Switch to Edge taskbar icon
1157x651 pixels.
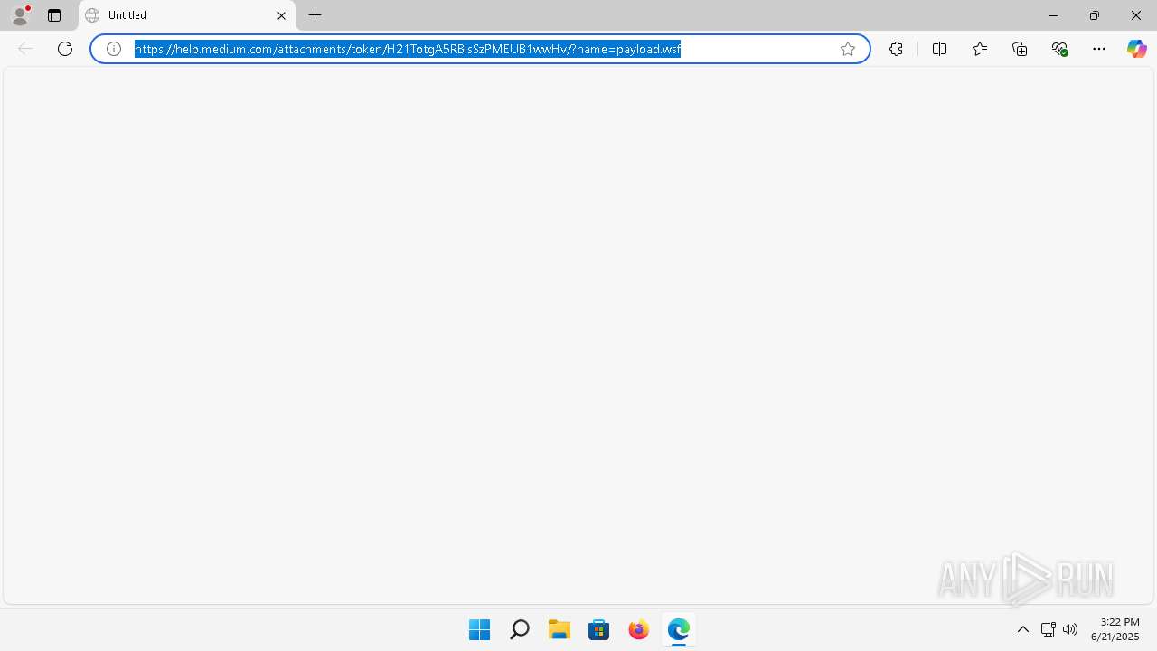point(679,629)
